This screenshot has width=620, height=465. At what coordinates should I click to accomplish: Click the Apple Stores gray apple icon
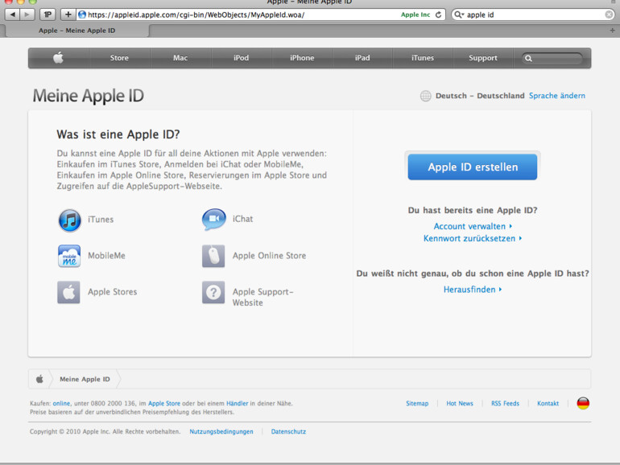coord(68,292)
